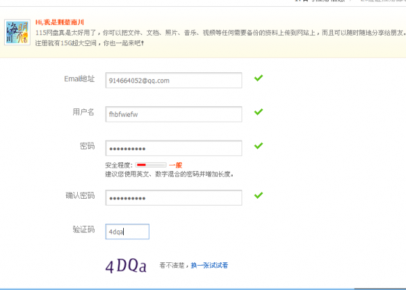Click the green checkmark beside confirm password
The image size is (406, 290).
click(x=258, y=195)
